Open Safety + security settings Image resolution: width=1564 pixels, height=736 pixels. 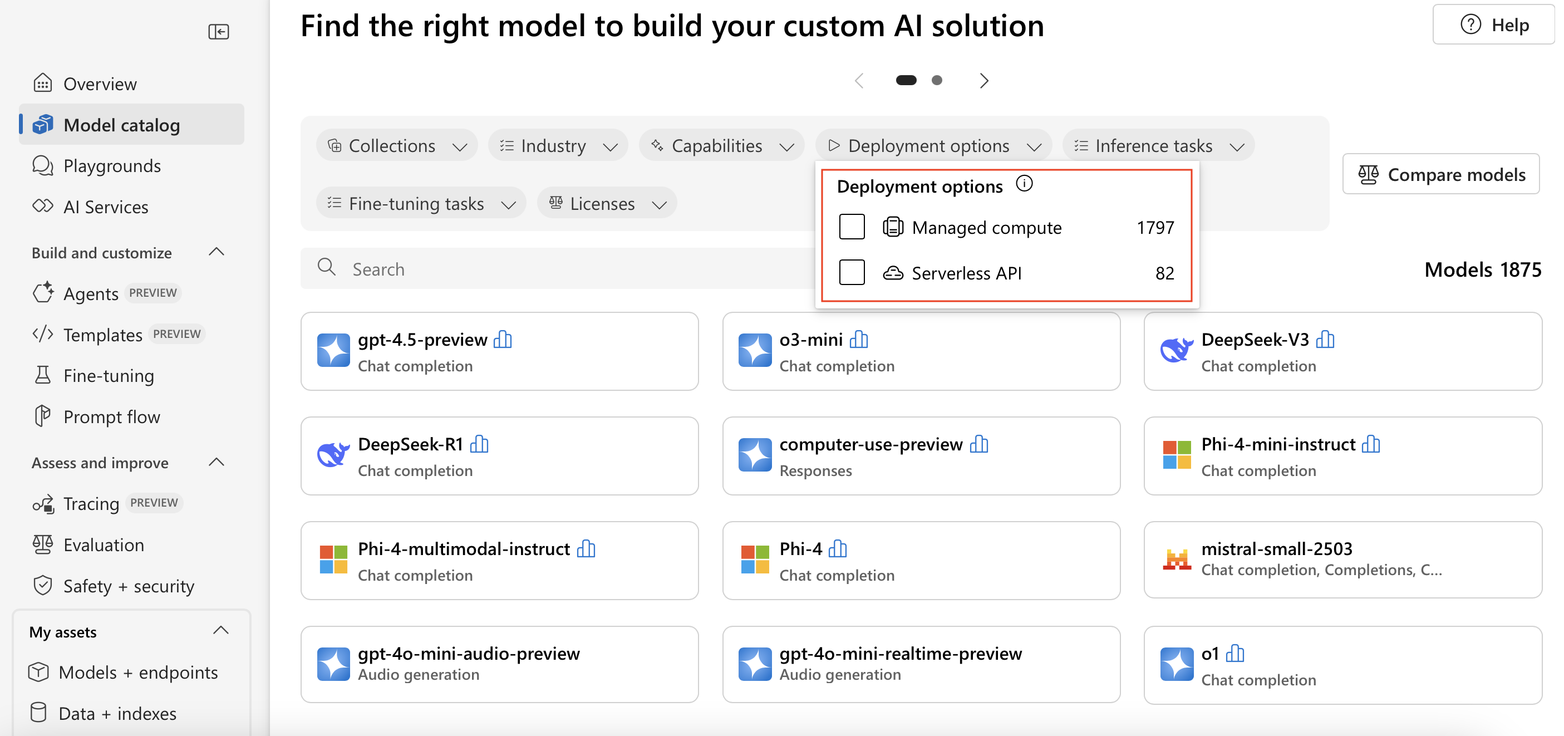129,585
